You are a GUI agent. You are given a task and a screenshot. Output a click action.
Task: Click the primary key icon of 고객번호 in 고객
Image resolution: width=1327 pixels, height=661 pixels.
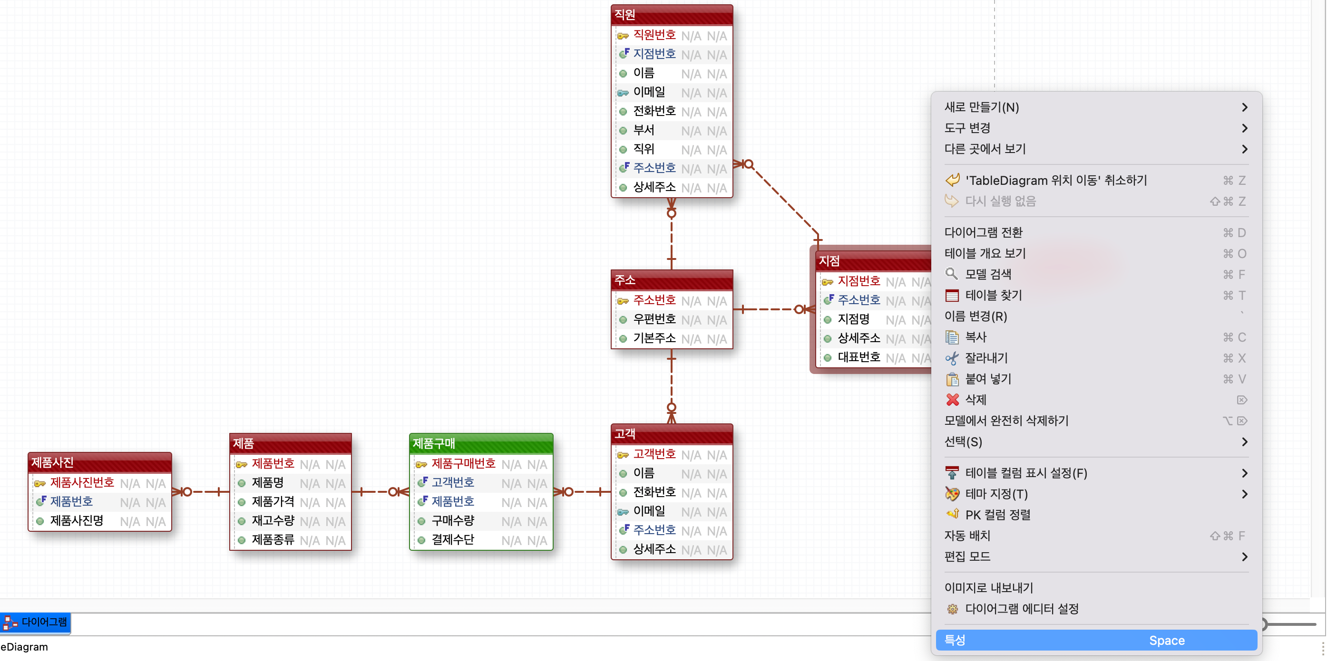[623, 455]
